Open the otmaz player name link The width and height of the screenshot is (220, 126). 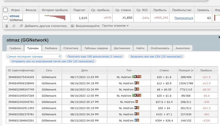click(14, 16)
